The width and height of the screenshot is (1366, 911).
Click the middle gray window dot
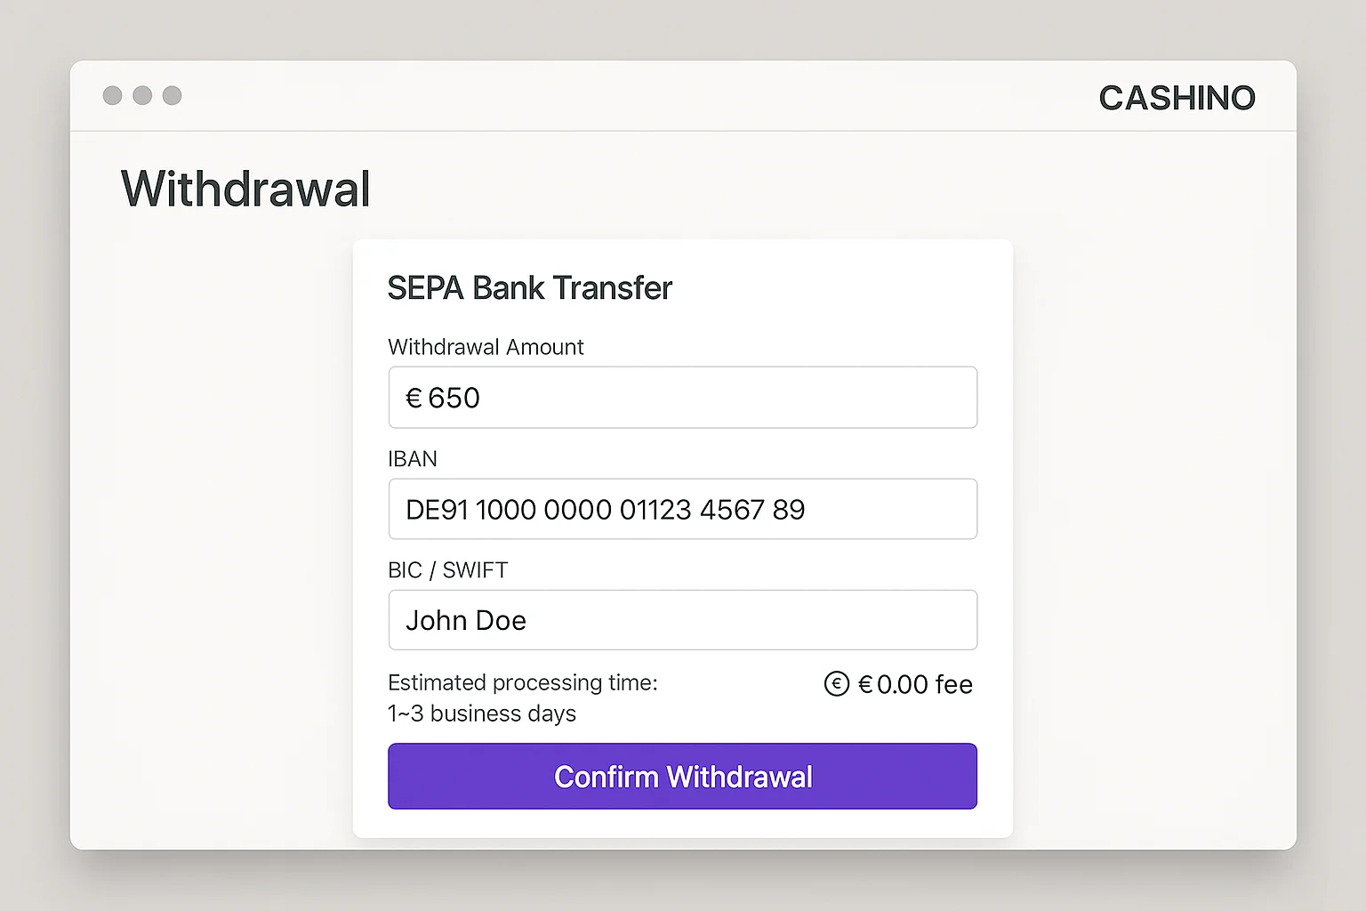[x=142, y=95]
